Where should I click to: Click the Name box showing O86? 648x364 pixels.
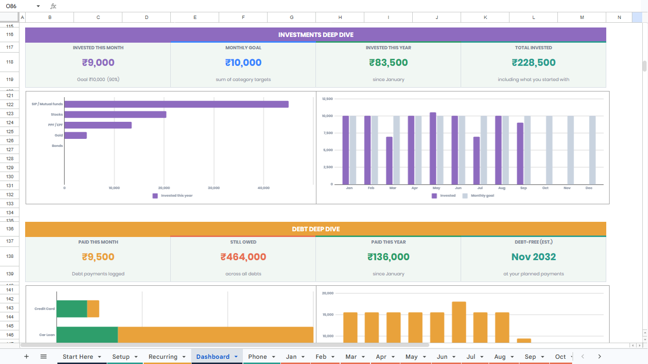point(19,6)
